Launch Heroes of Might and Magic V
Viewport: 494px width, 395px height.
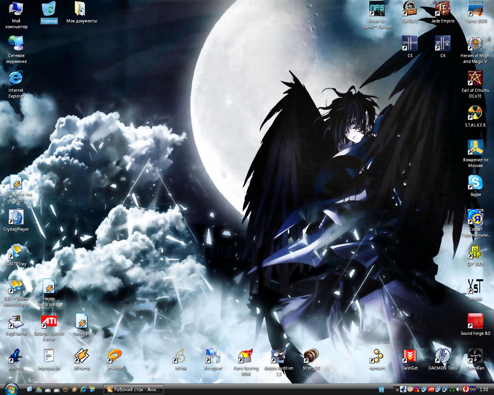pos(475,50)
